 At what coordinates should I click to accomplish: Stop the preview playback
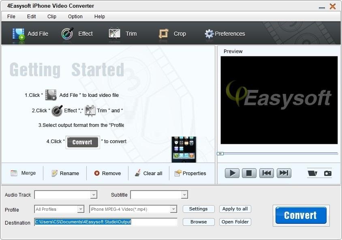[249, 173]
